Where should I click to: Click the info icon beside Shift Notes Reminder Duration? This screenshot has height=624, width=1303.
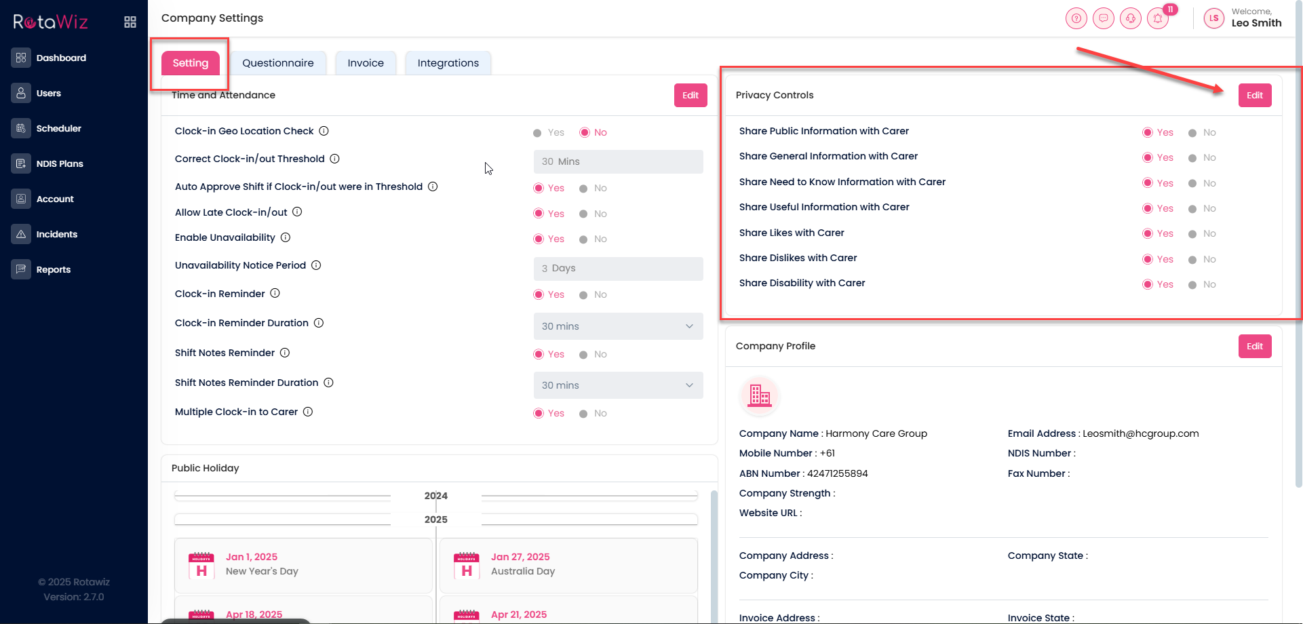[328, 383]
